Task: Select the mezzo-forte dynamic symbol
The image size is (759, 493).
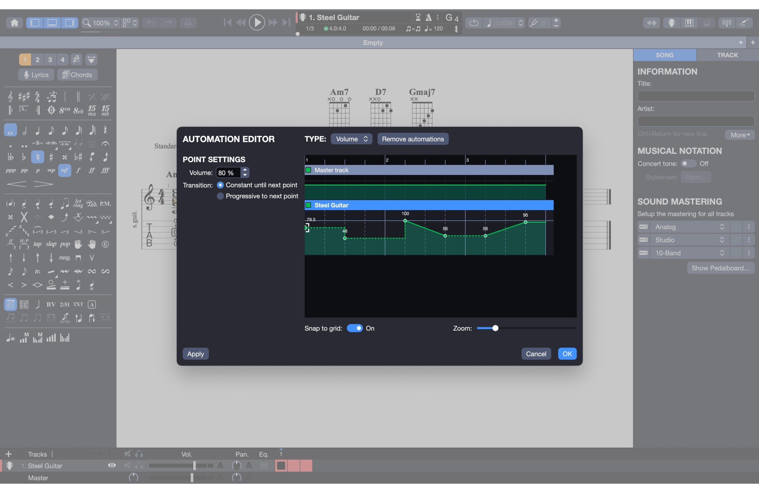Action: point(64,170)
